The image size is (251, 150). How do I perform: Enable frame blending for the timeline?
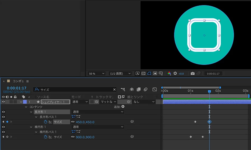[139, 89]
